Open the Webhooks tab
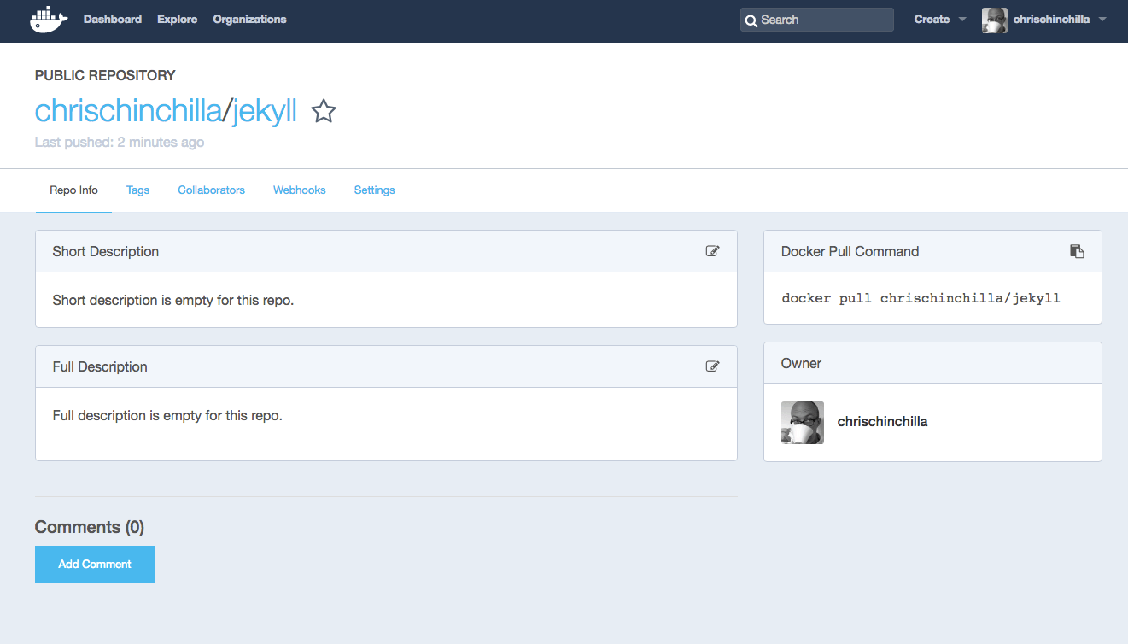The width and height of the screenshot is (1128, 644). click(x=299, y=190)
